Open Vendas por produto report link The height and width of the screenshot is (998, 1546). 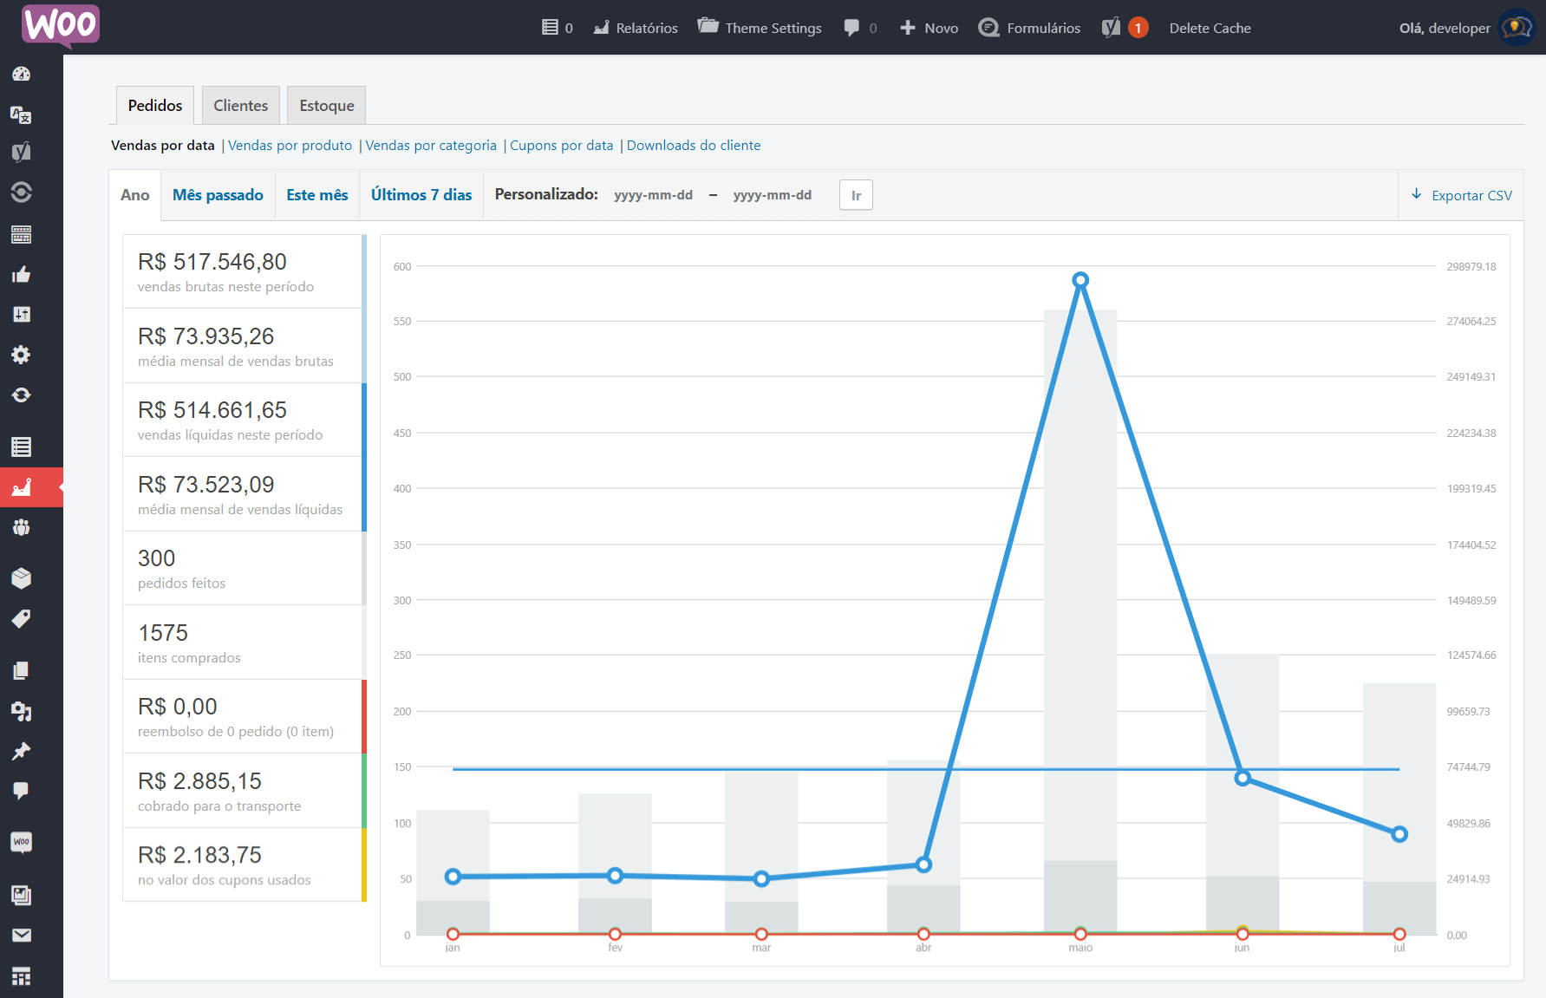tap(290, 146)
